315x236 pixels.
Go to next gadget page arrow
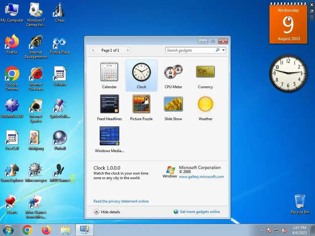tap(128, 50)
